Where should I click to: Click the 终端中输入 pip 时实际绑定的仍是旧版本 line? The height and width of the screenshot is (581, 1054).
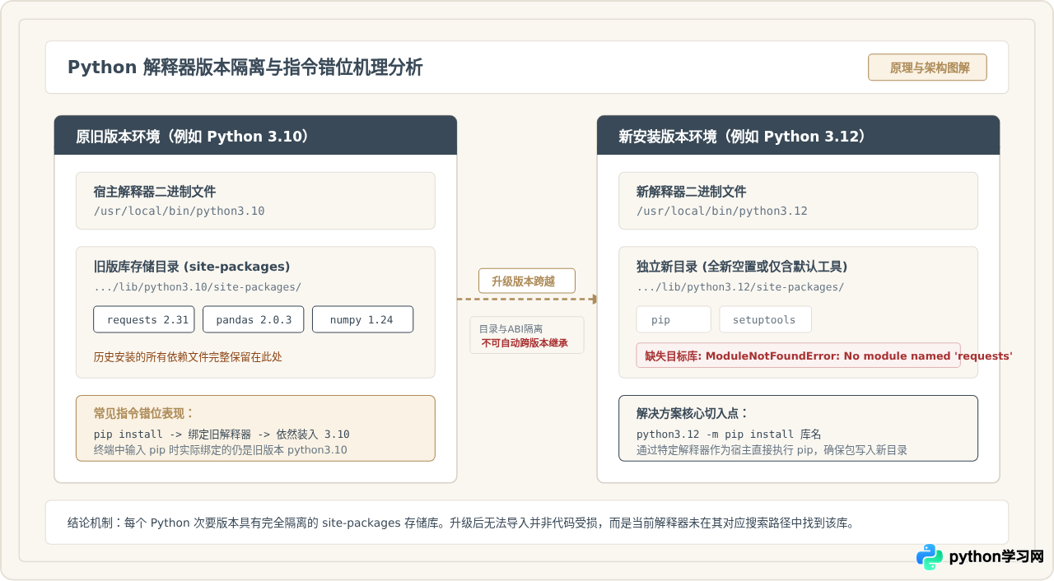coord(221,450)
